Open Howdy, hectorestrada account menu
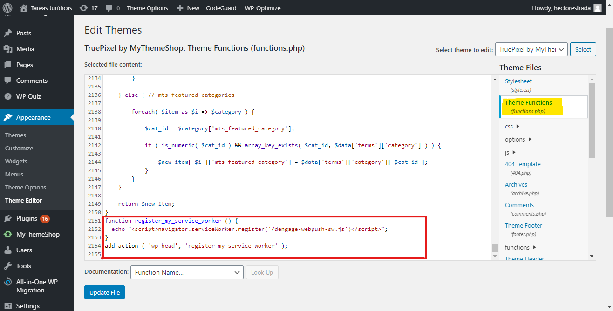Screen dimensions: 613x311 pos(566,8)
